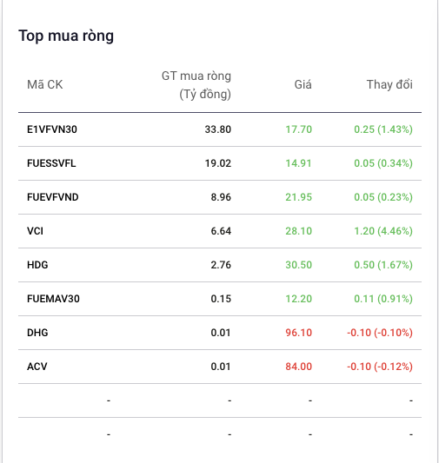The image size is (439, 463).
Task: Select the Top mua ròng heading
Action: [x=66, y=36]
